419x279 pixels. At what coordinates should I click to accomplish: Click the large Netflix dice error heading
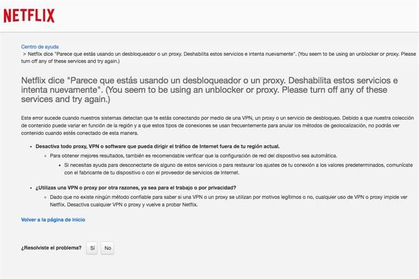(209, 89)
